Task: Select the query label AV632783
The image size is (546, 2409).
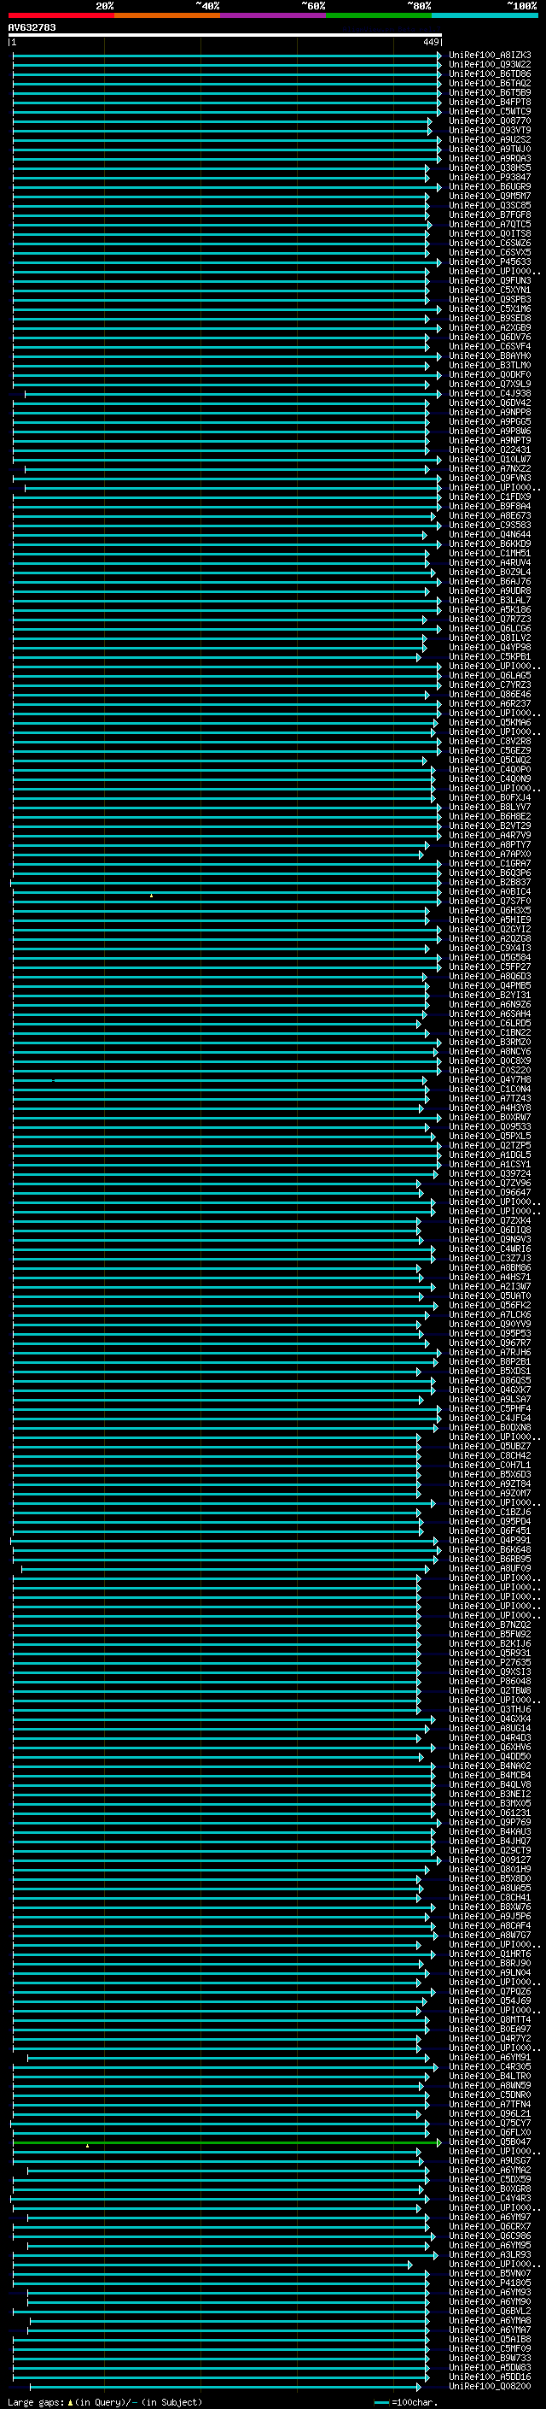Action: point(32,27)
